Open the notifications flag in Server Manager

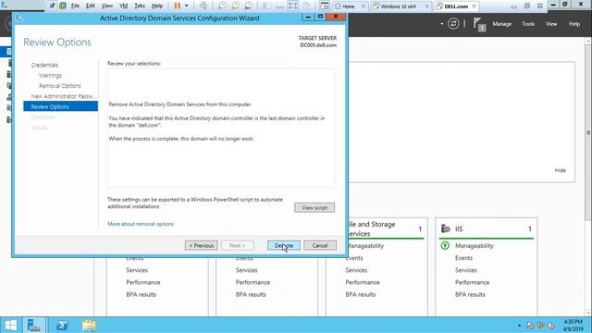(x=479, y=25)
